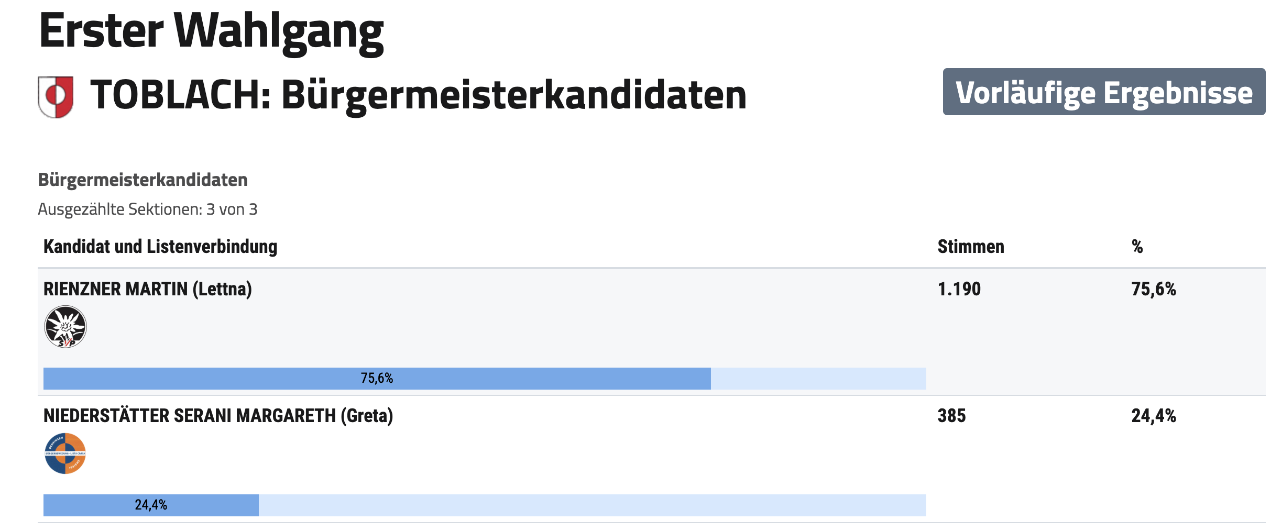Click the 75,6% value in percent column
Image resolution: width=1271 pixels, height=531 pixels.
coord(1154,289)
